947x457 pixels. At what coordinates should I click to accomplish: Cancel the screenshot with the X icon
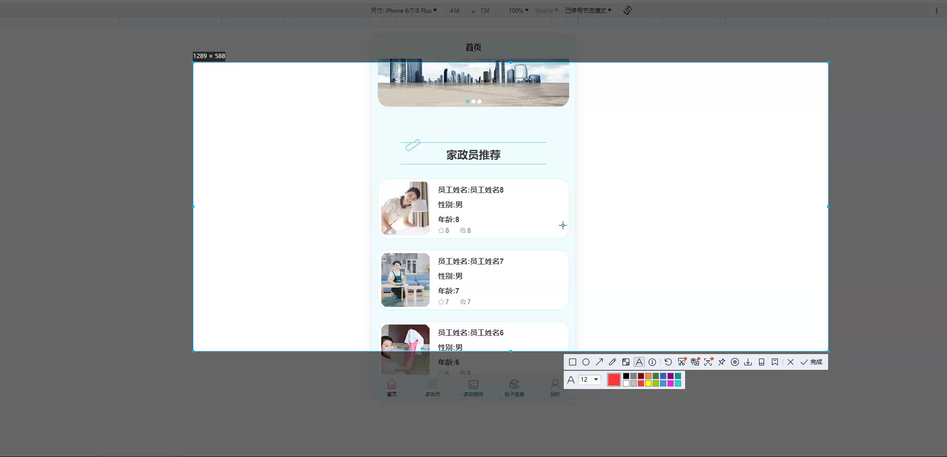pyautogui.click(x=791, y=362)
